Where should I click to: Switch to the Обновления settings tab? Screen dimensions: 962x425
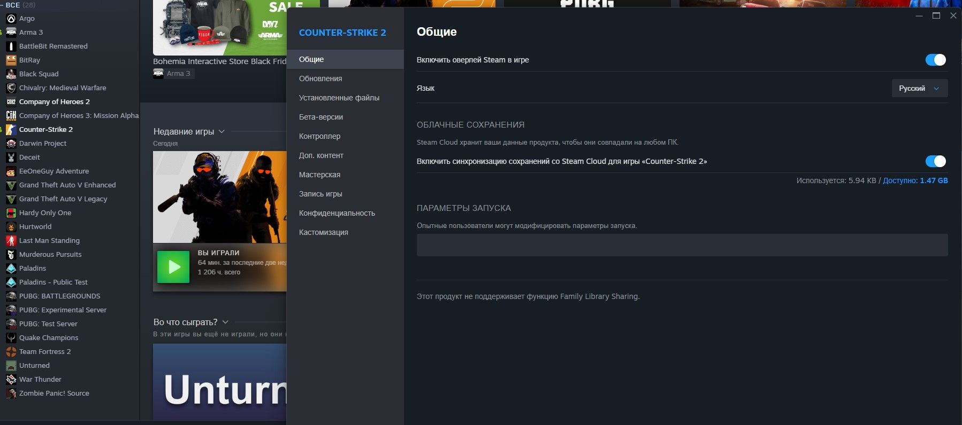[320, 78]
